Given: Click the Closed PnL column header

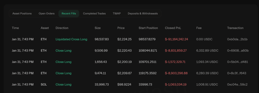Looking at the screenshot, I should point(173,28).
